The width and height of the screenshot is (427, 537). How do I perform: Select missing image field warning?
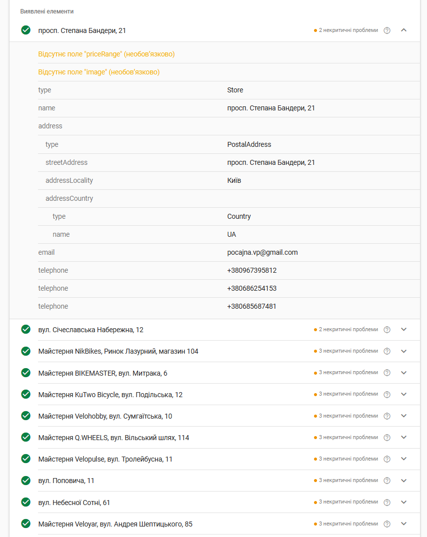coord(98,72)
